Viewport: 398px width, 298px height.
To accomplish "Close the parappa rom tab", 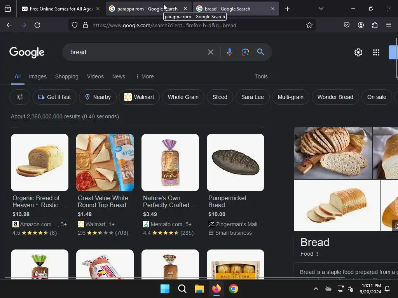I will pos(185,9).
